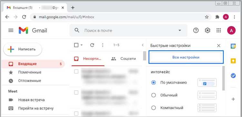Click the Все настройки button
Viewport: 242px width, 117px height.
186,57
